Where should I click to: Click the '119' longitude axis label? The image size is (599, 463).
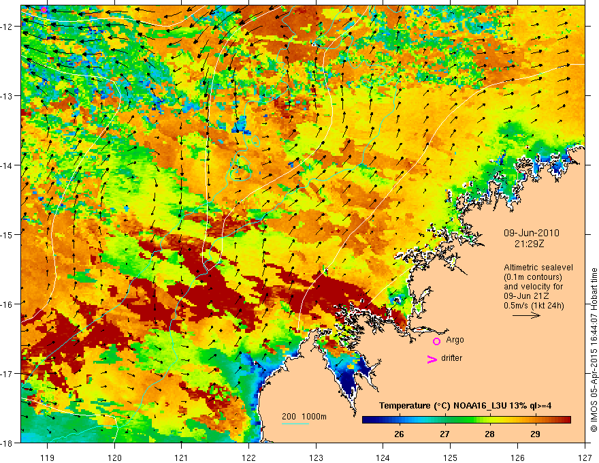[48, 458]
